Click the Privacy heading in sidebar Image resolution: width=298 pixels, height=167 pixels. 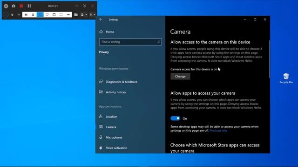click(x=104, y=52)
